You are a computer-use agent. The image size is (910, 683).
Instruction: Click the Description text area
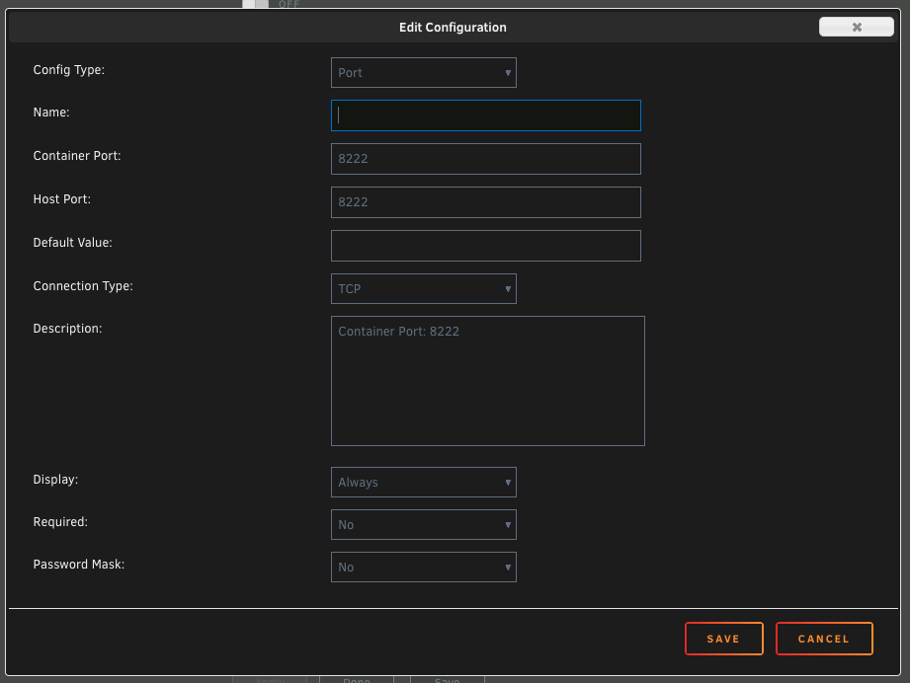(x=487, y=381)
